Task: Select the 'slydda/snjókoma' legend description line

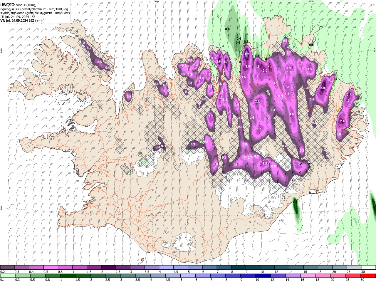Action: click(x=35, y=13)
